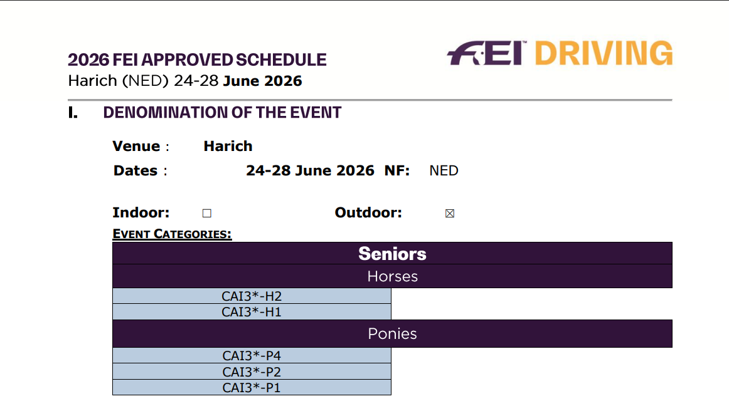The image size is (729, 416).
Task: Select the Seniors table header
Action: [x=392, y=254]
